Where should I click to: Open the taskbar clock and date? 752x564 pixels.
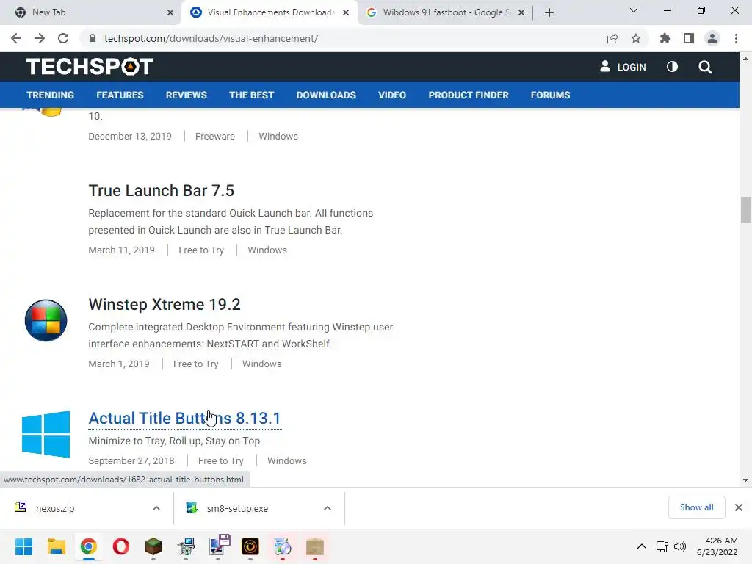pyautogui.click(x=717, y=546)
